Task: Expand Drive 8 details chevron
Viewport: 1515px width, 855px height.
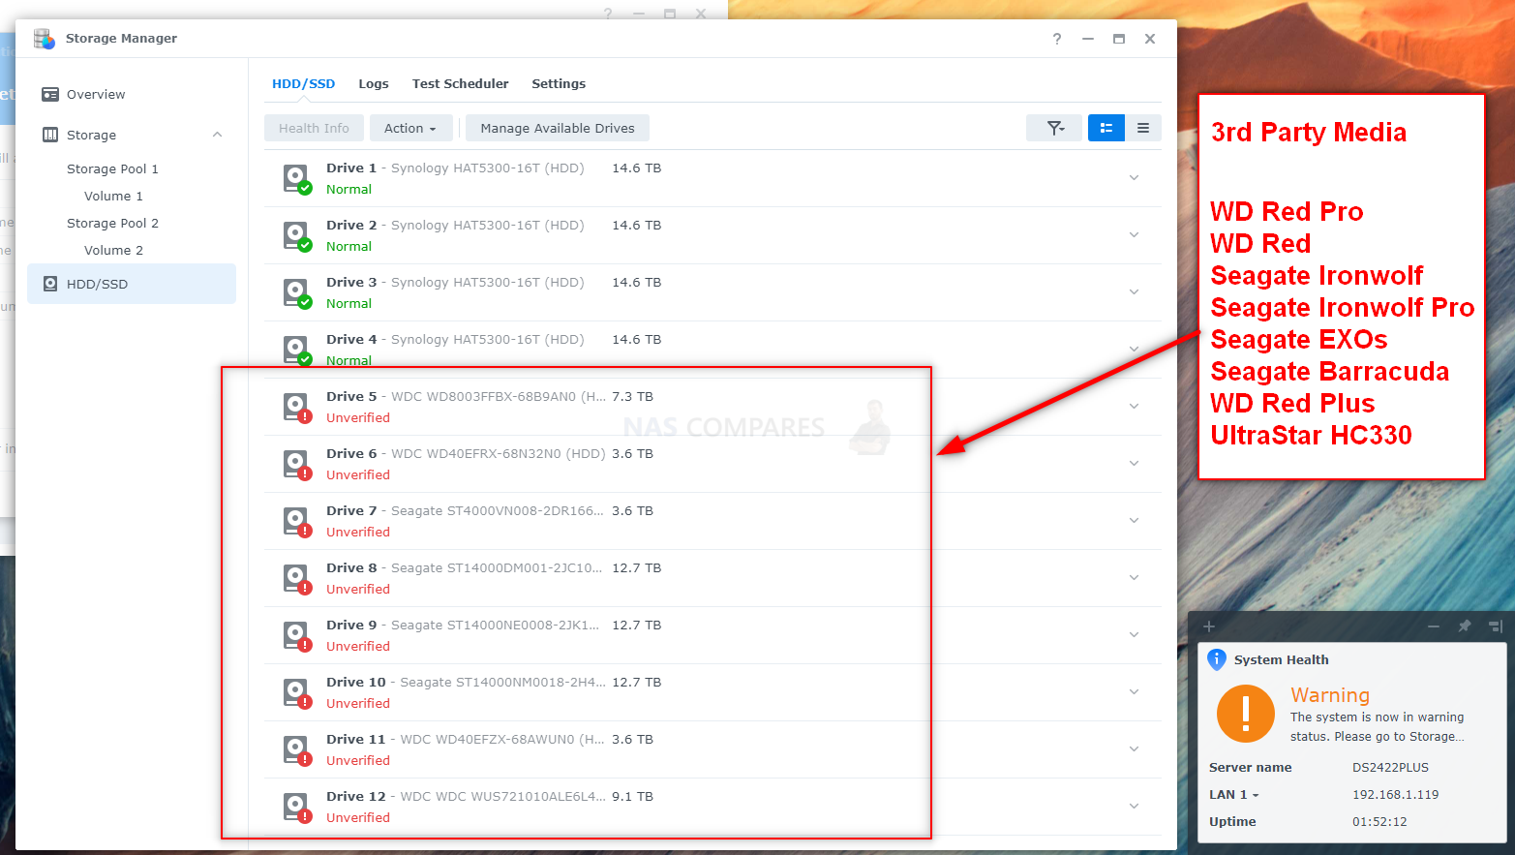Action: 1134,578
